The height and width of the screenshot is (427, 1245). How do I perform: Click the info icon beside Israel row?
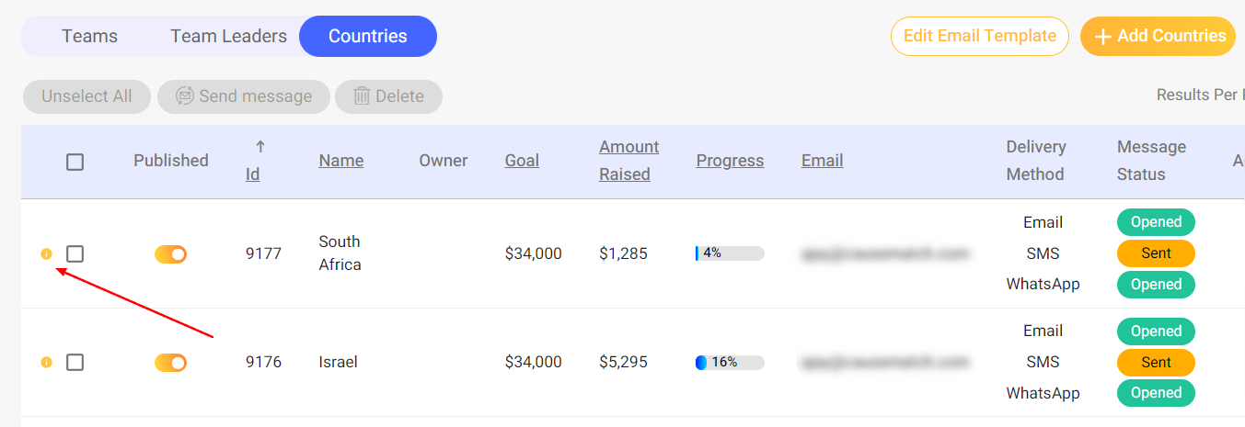47,363
